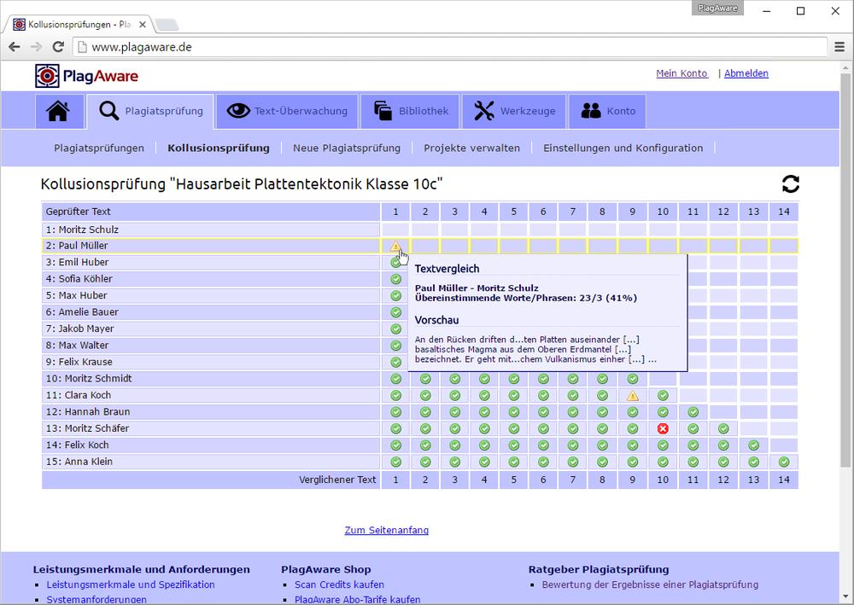Click footer column number 14
The height and width of the screenshot is (605, 854).
(784, 480)
